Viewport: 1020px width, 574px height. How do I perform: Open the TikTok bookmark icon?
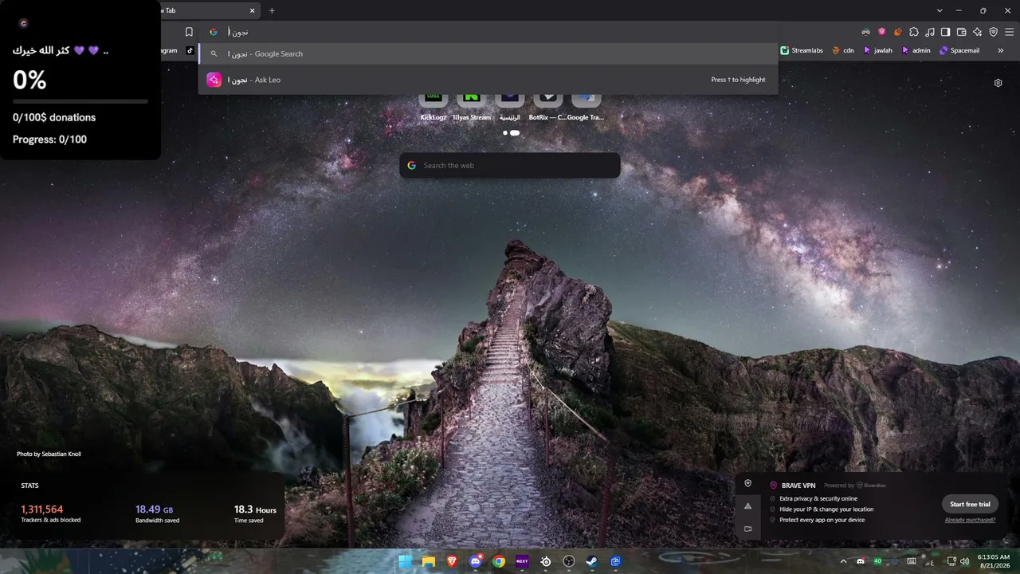190,50
